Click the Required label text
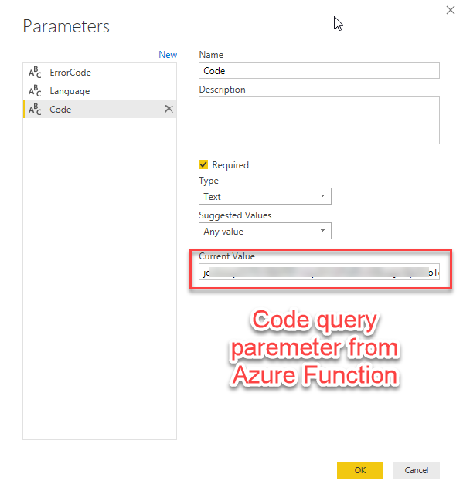Image resolution: width=463 pixels, height=501 pixels. point(230,165)
